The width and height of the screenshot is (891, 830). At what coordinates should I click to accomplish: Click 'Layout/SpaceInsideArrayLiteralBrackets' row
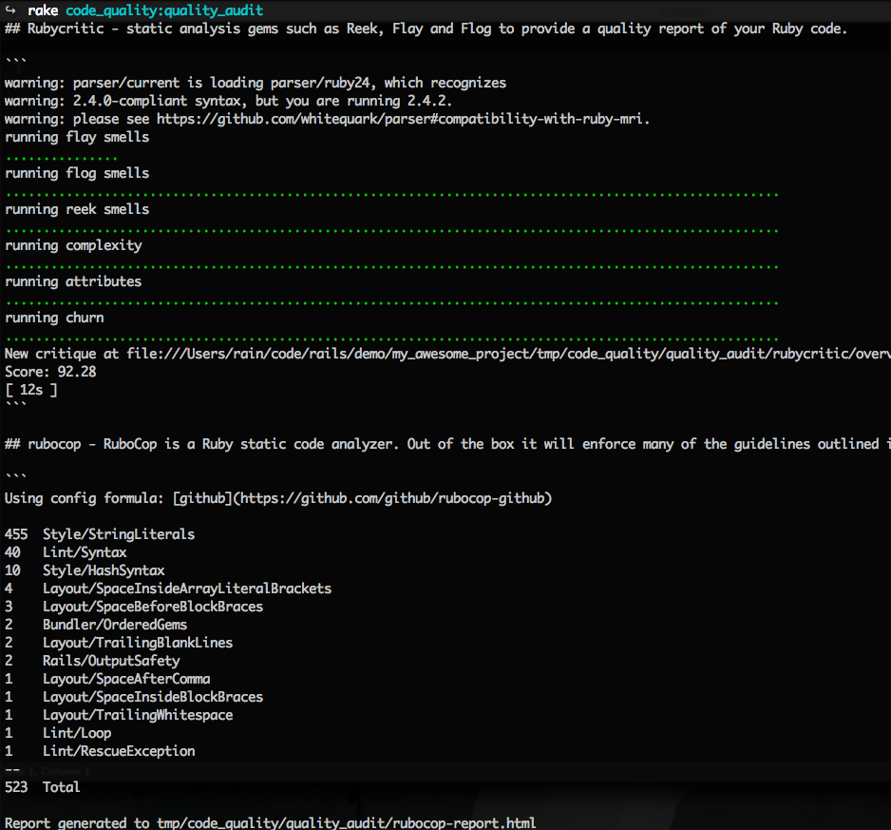point(167,589)
